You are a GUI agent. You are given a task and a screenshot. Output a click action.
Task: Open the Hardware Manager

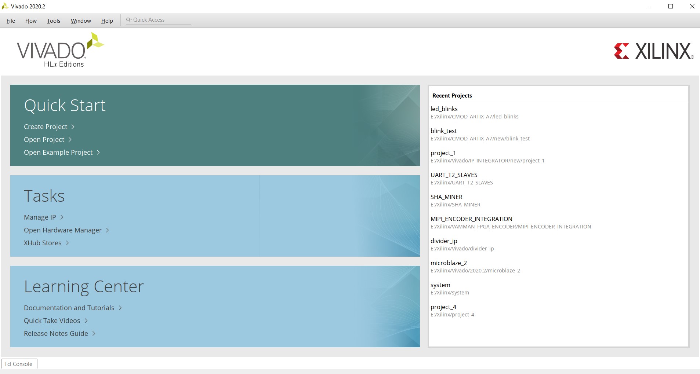click(x=62, y=230)
